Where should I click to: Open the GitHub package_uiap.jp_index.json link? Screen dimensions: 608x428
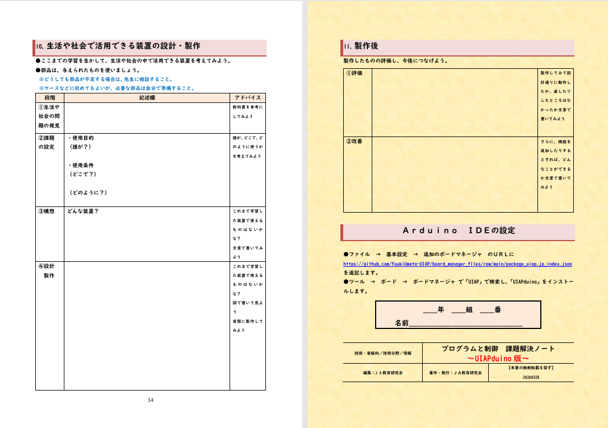pos(457,264)
